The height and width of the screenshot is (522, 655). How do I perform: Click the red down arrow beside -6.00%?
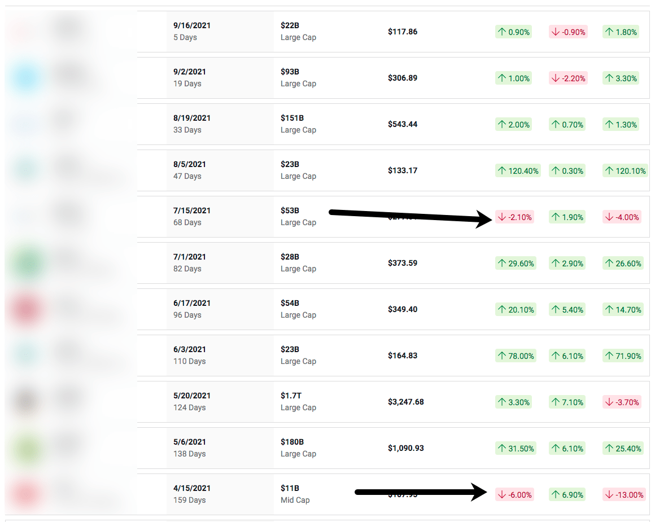[x=501, y=494]
